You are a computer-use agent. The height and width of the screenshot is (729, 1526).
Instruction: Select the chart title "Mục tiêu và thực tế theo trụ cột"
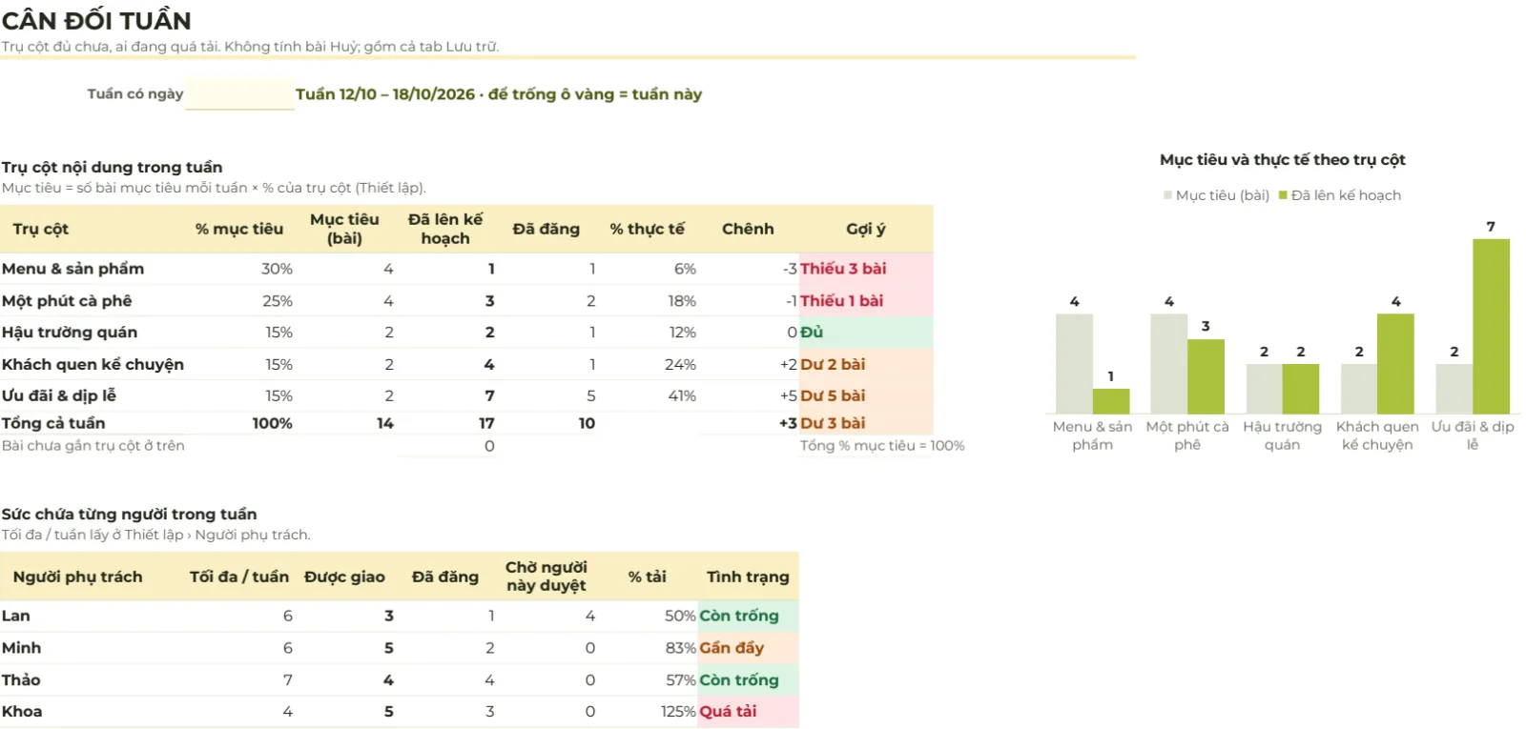pos(1283,160)
